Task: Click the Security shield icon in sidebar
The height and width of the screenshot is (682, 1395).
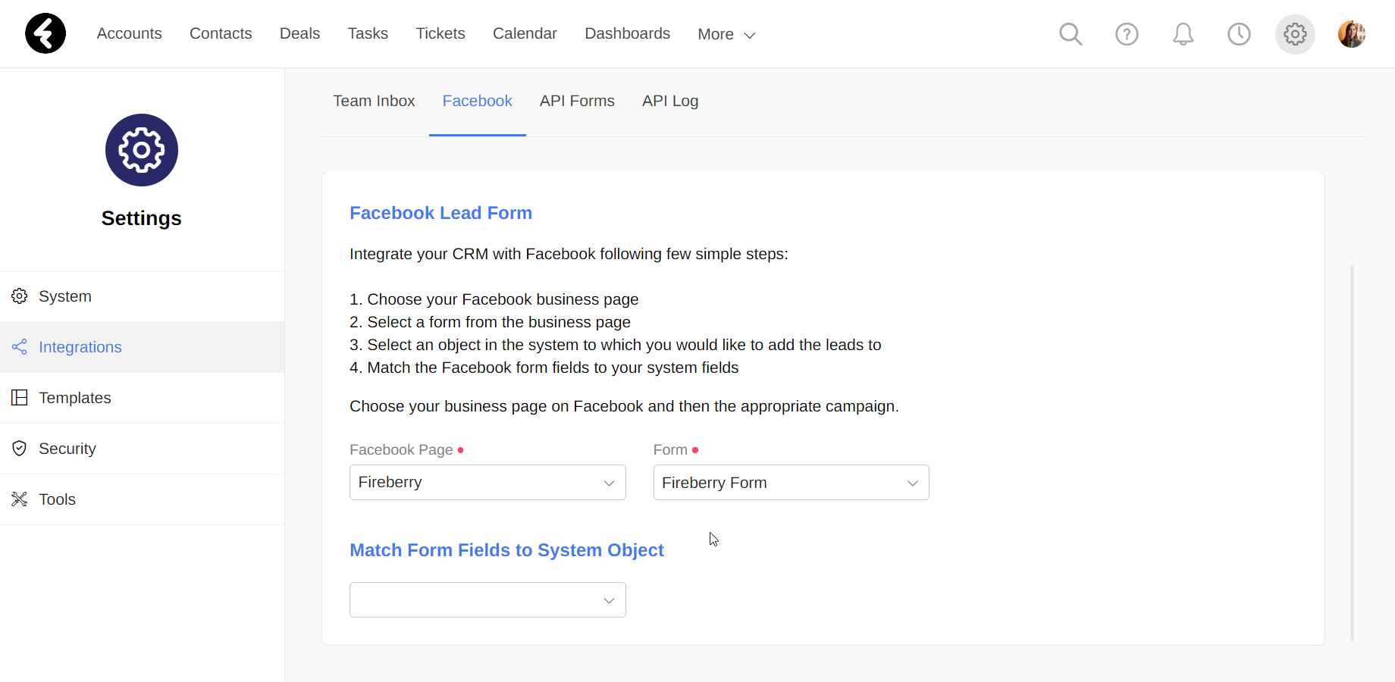Action: (20, 449)
